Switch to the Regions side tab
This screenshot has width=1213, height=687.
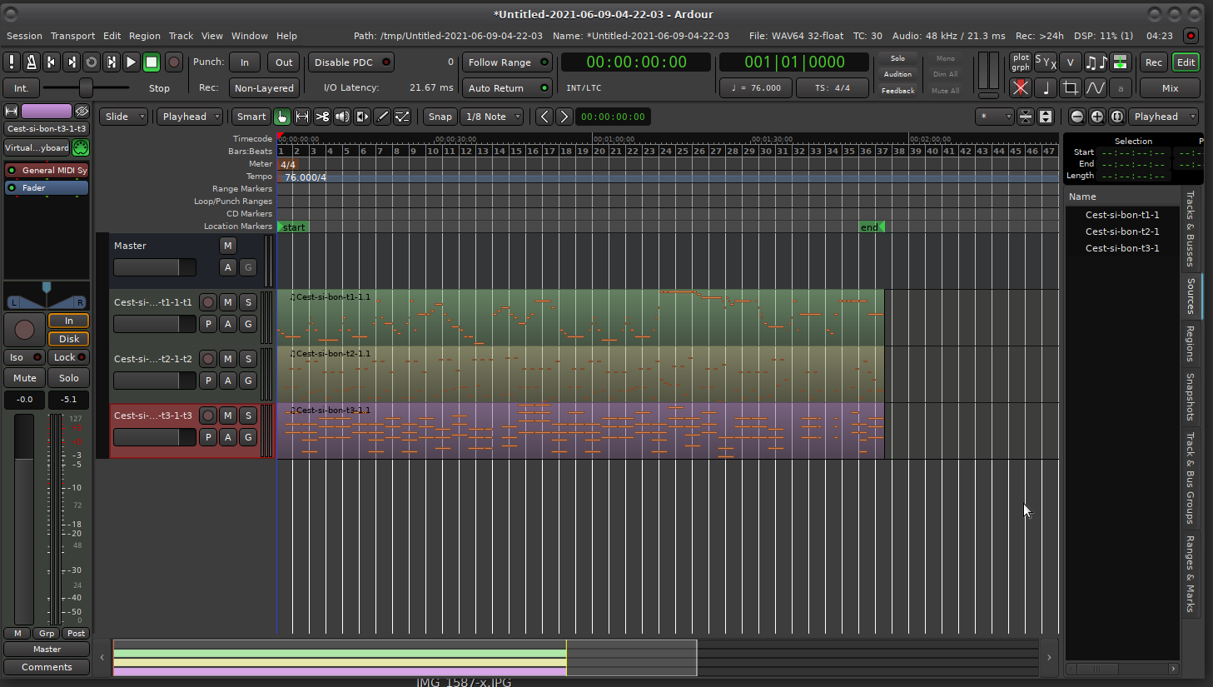[1191, 343]
